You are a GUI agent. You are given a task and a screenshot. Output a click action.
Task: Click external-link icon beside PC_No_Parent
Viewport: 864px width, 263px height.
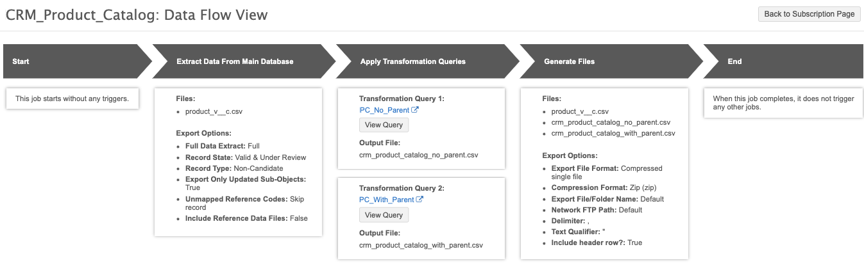pos(415,110)
